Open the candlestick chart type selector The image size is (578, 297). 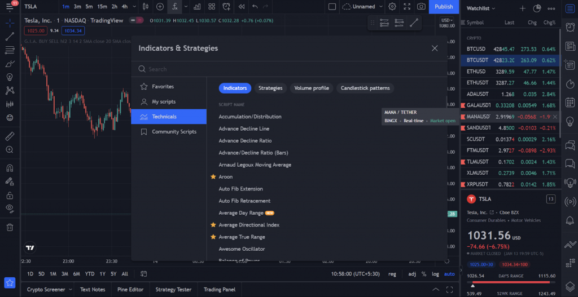pyautogui.click(x=146, y=7)
